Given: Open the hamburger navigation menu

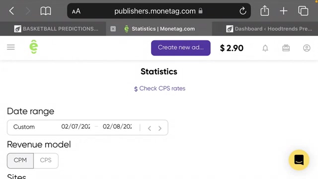Looking at the screenshot, I should tap(11, 47).
